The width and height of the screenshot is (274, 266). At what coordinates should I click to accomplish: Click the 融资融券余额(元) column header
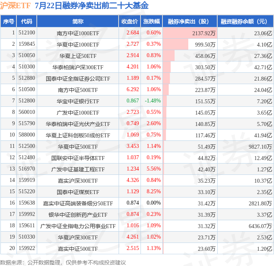pos(245,21)
